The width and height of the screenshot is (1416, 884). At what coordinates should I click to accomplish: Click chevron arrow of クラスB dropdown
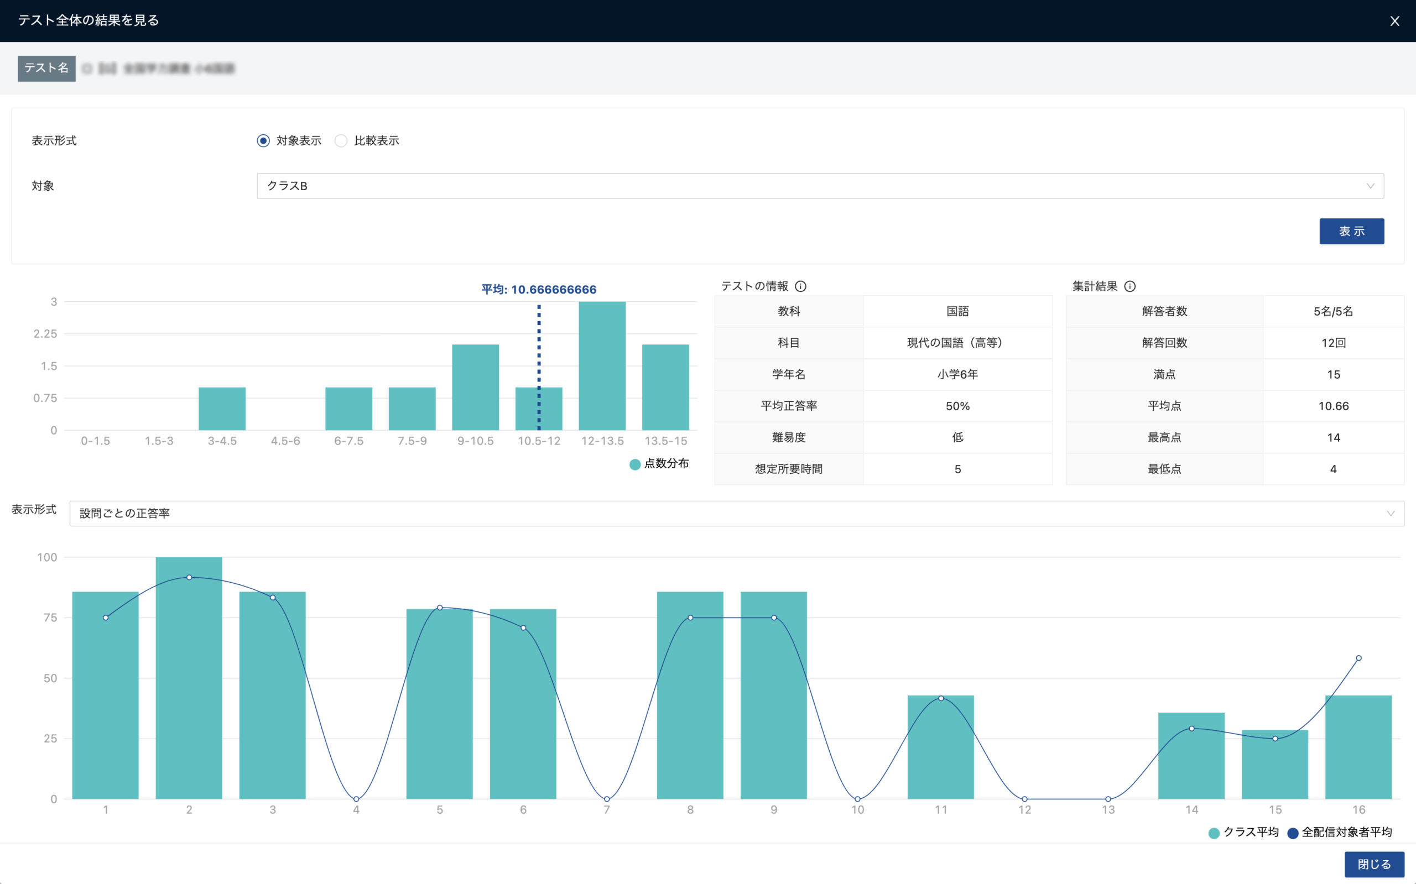[1370, 186]
